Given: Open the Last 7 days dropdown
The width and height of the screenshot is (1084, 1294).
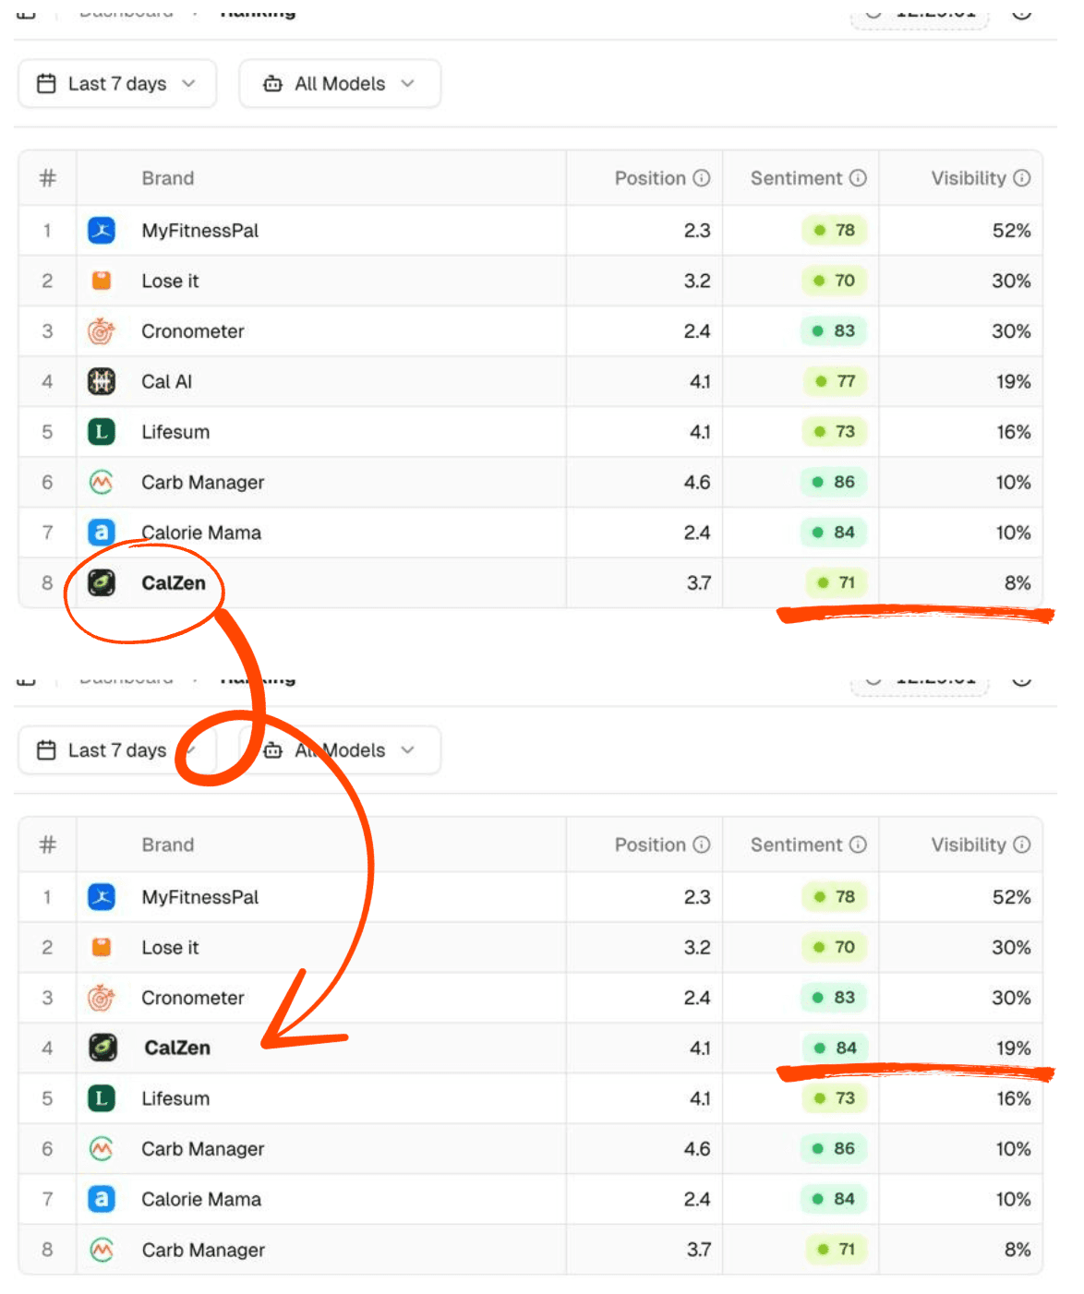Looking at the screenshot, I should coord(117,83).
